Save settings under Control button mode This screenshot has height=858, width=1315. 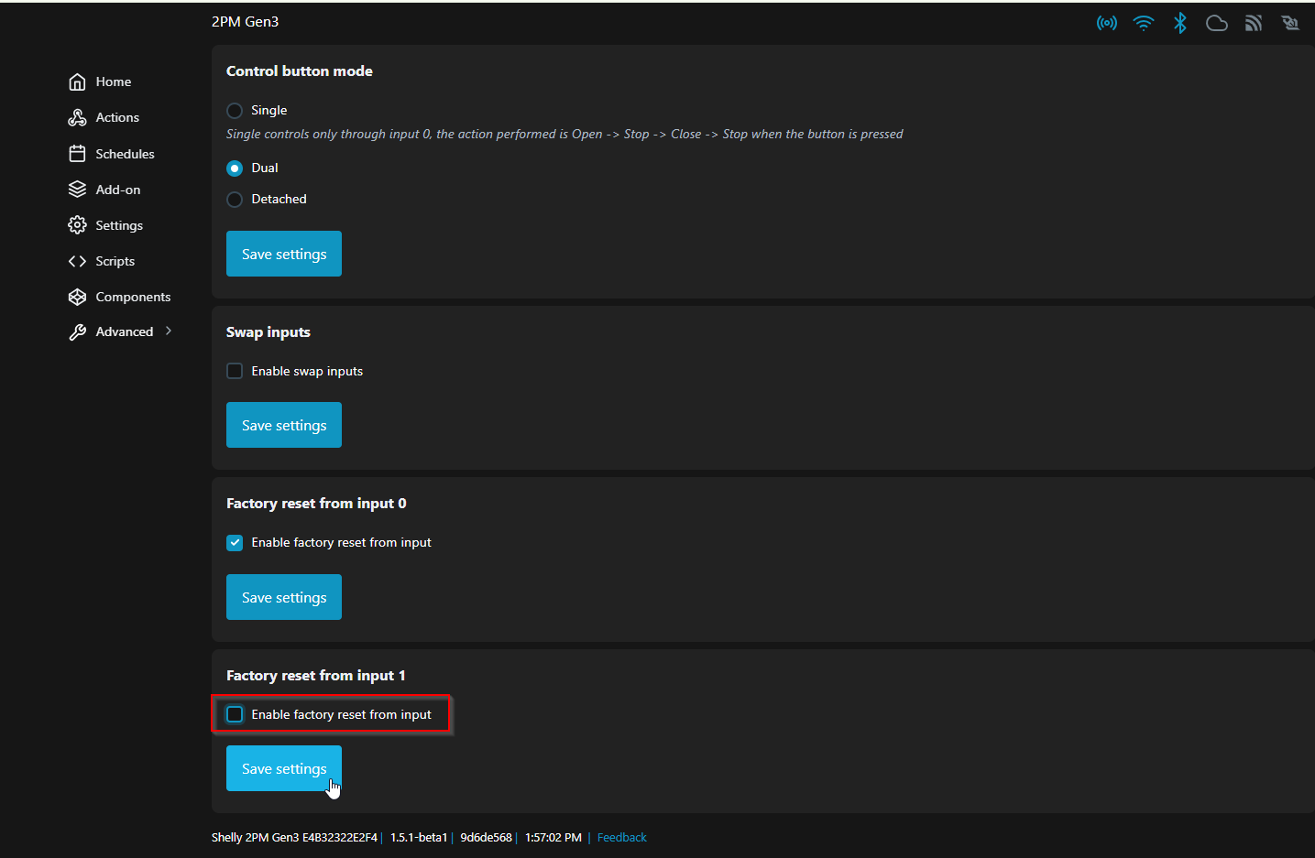tap(284, 254)
